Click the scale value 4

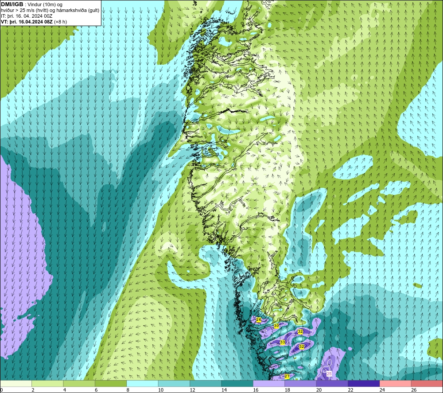tap(65, 390)
